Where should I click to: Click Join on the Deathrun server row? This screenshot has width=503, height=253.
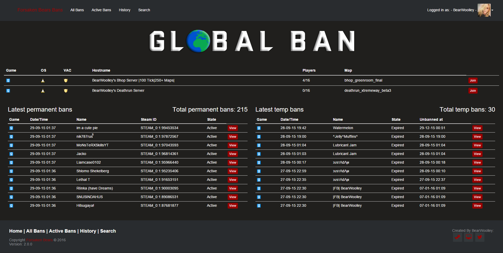(x=473, y=91)
